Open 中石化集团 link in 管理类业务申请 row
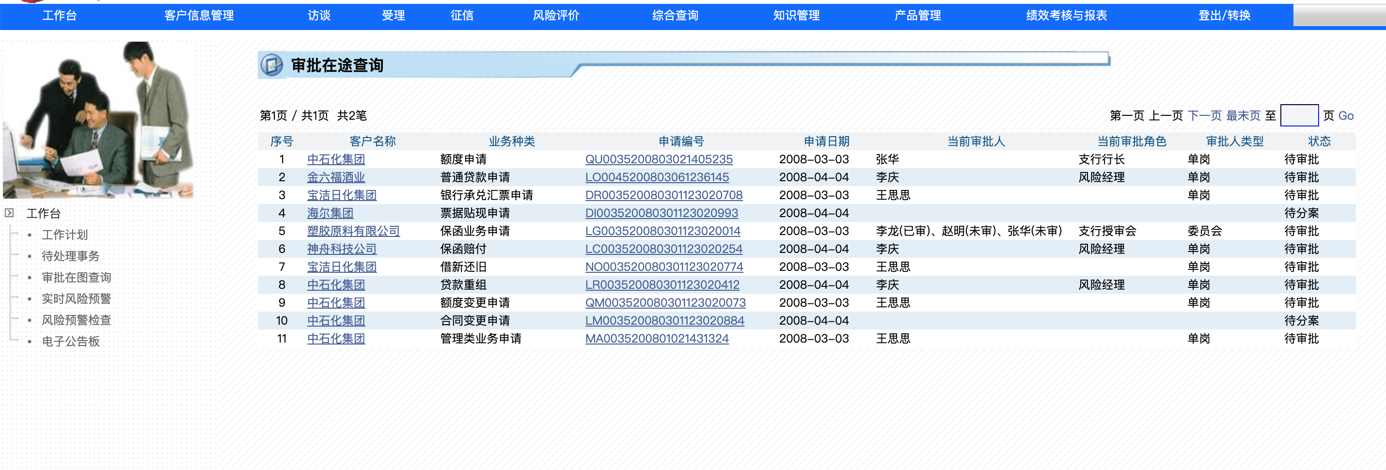The image size is (1386, 470). (x=336, y=338)
